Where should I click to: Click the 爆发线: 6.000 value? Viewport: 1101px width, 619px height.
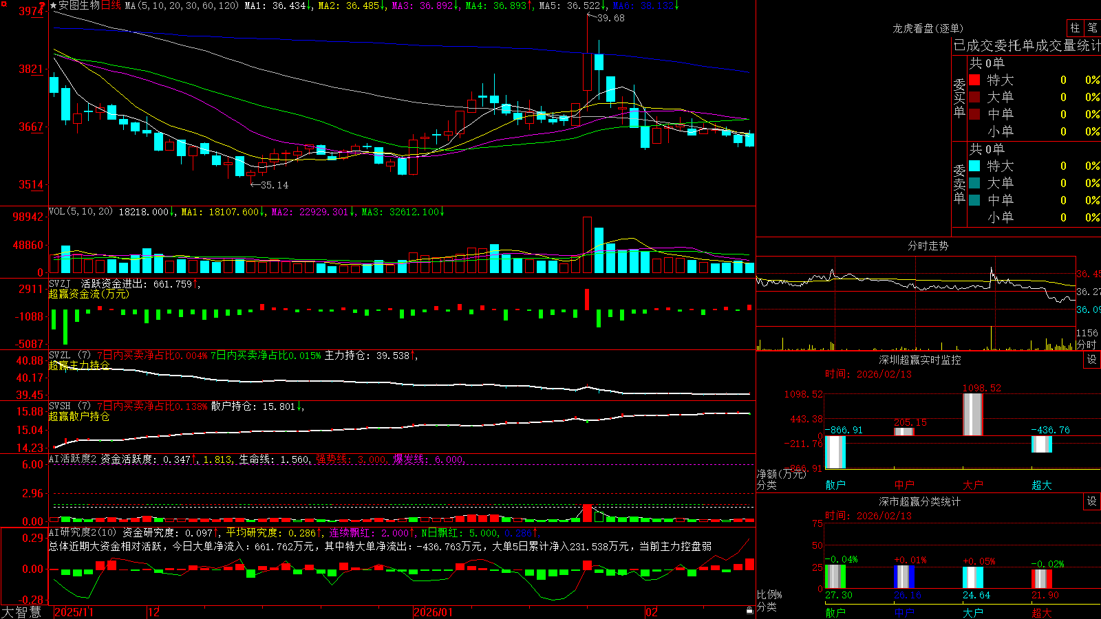[429, 459]
